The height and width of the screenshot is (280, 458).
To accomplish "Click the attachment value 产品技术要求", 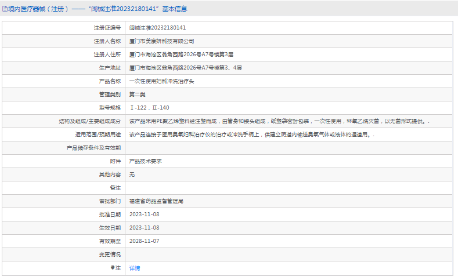I will [x=146, y=161].
